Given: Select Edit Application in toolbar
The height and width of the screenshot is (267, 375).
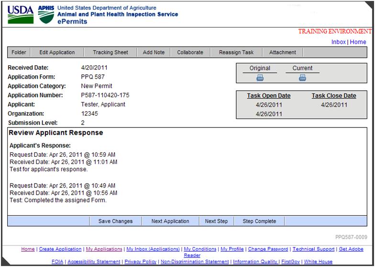Looking at the screenshot, I should click(x=57, y=52).
